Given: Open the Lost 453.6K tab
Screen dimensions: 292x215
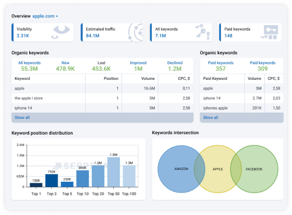Looking at the screenshot, I should coord(101,66).
